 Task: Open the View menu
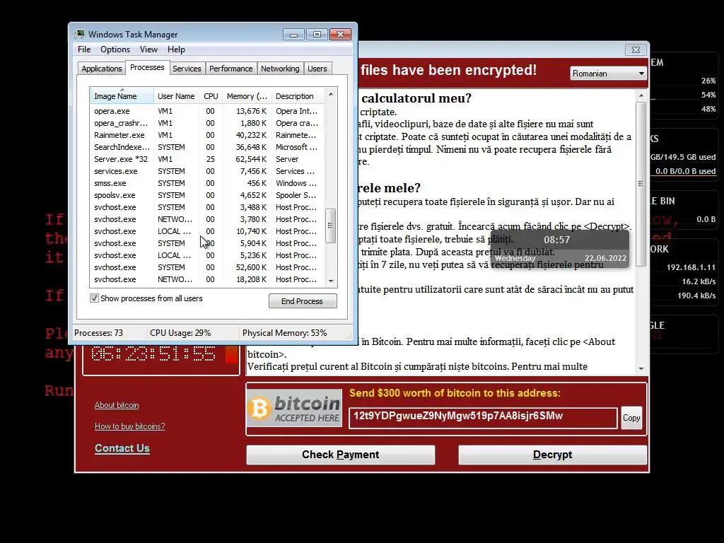(x=148, y=49)
